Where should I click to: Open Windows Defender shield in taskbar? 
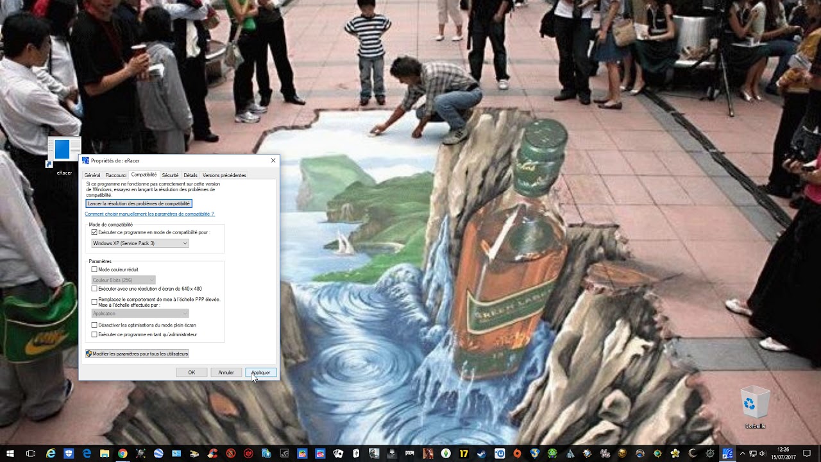click(69, 454)
